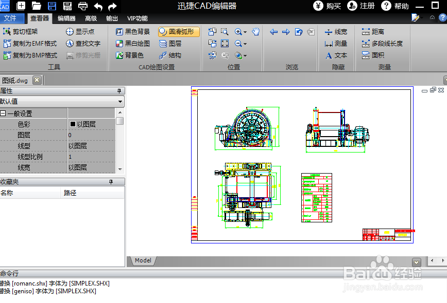Redo the last action
Image resolution: width=447 pixels, height=303 pixels.
[112, 6]
